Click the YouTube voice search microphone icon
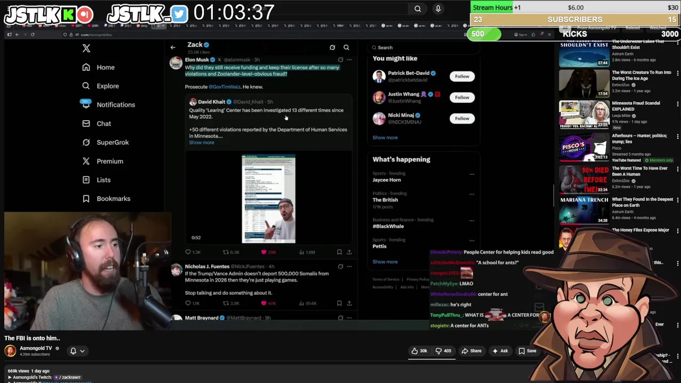This screenshot has width=681, height=383. [438, 9]
